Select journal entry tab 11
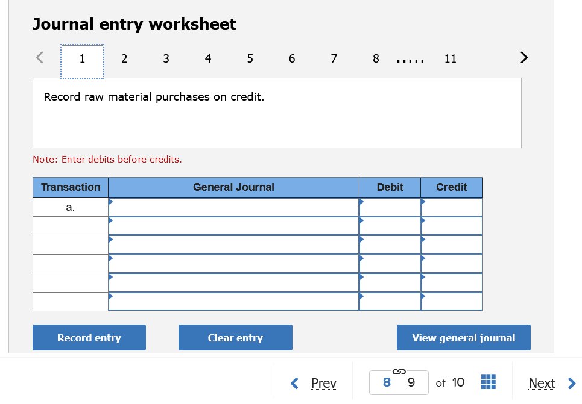The image size is (582, 404). (450, 58)
